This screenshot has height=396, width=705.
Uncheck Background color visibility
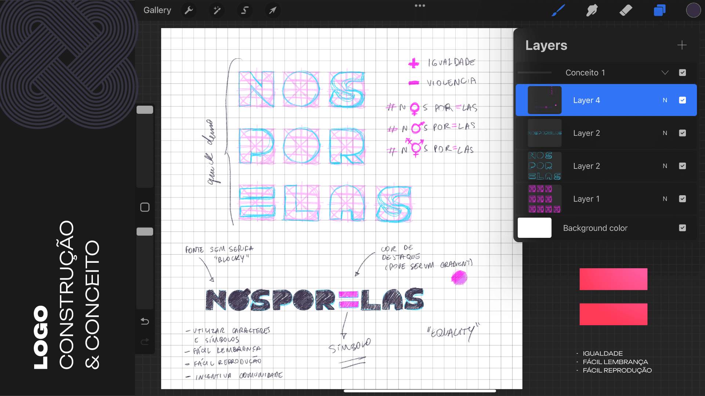(x=682, y=228)
